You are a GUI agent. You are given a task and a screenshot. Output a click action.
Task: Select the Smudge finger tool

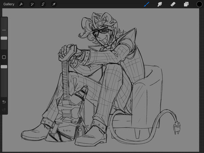tap(159, 4)
